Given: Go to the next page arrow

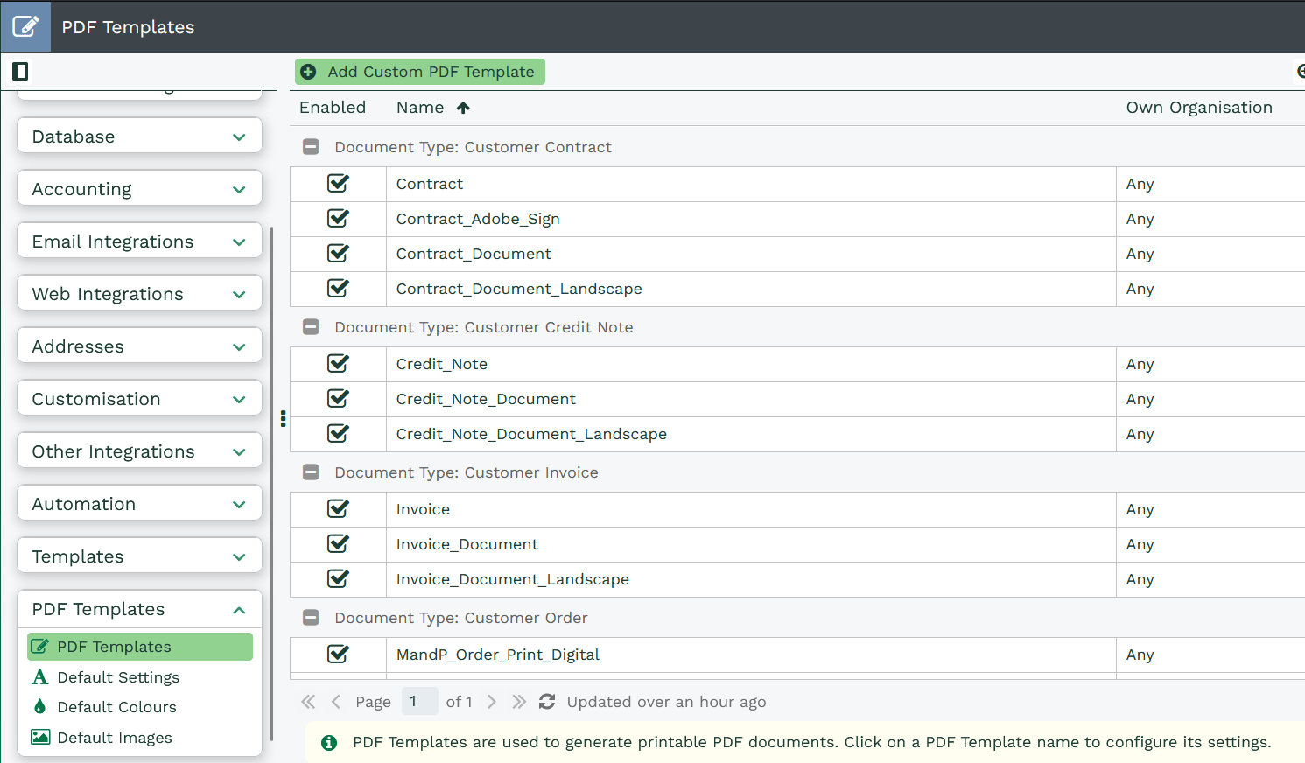Looking at the screenshot, I should pos(492,702).
